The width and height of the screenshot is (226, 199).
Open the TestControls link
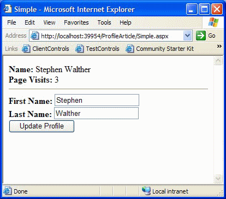pos(103,49)
